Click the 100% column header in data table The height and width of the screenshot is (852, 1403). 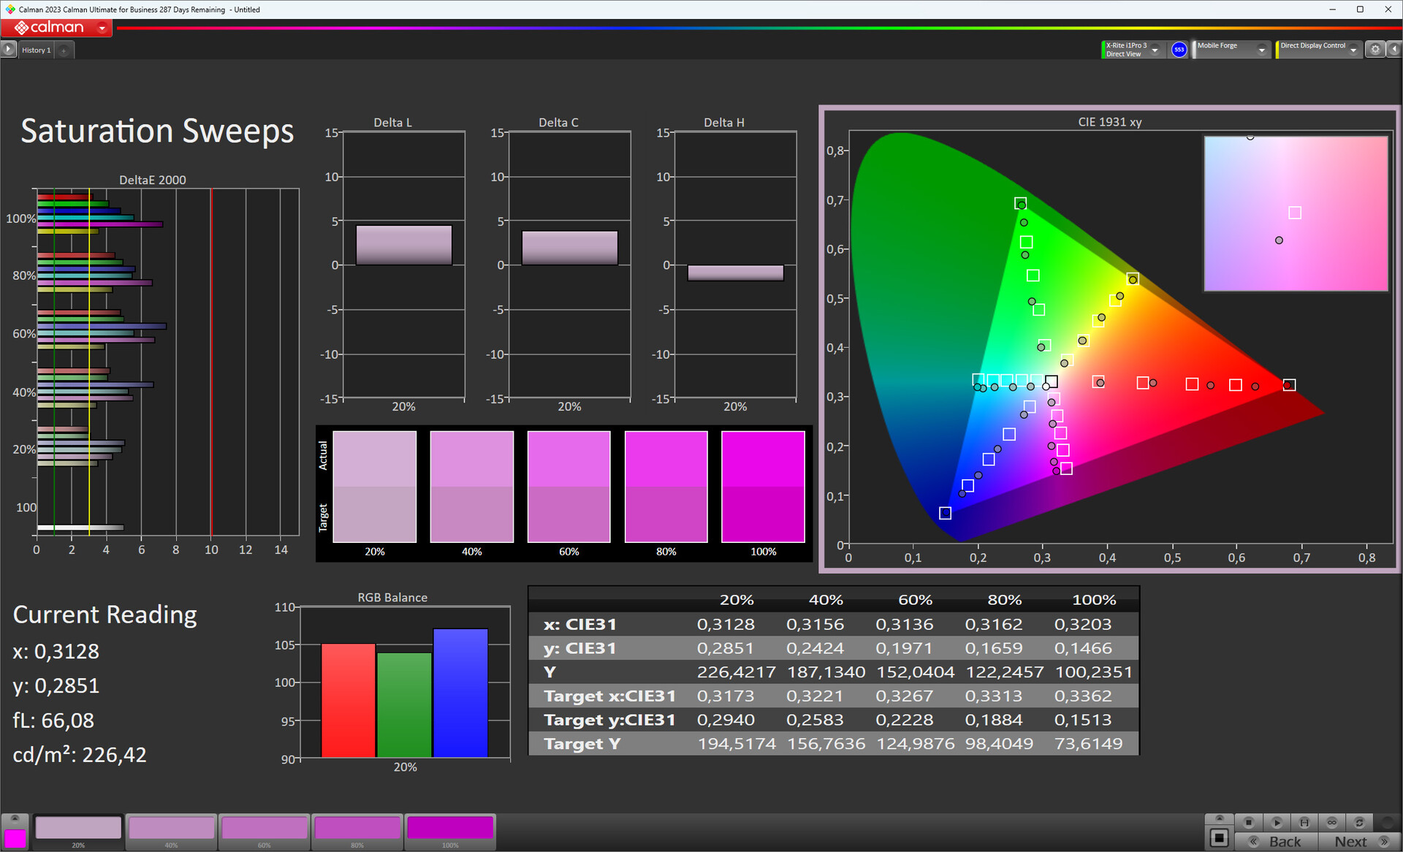pyautogui.click(x=1094, y=600)
